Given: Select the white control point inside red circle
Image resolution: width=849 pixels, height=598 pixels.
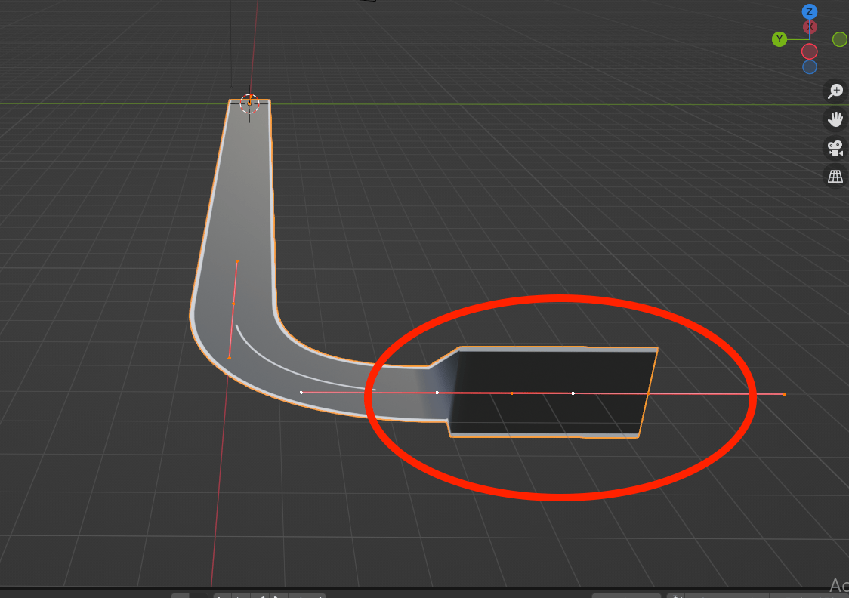Looking at the screenshot, I should pyautogui.click(x=573, y=393).
